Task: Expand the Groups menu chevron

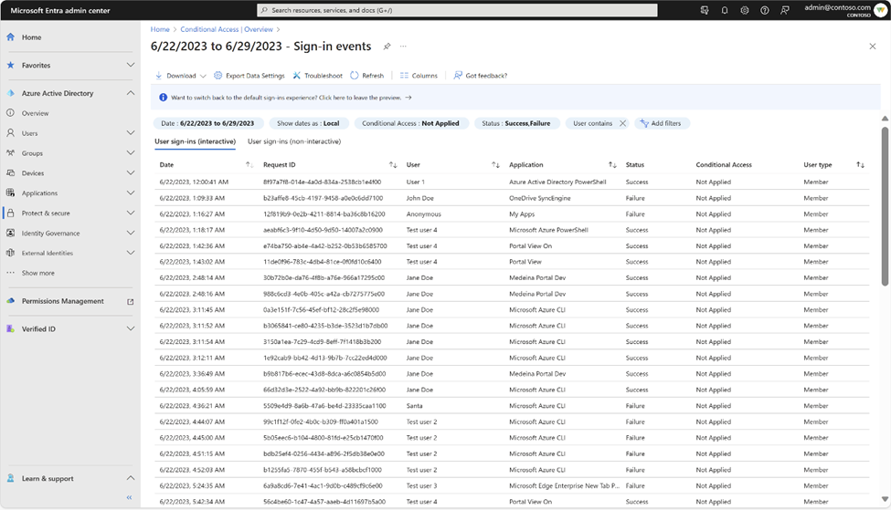Action: point(130,153)
